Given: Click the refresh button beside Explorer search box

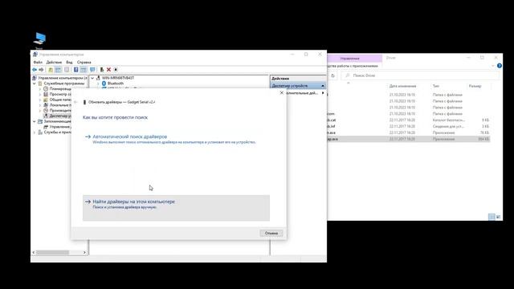Looking at the screenshot, I should point(332,75).
